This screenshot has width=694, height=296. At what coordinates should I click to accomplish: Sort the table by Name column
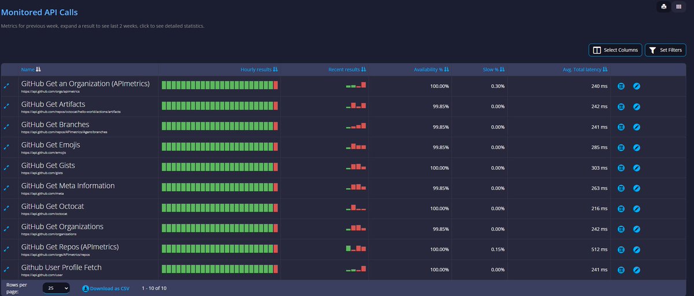(x=31, y=69)
